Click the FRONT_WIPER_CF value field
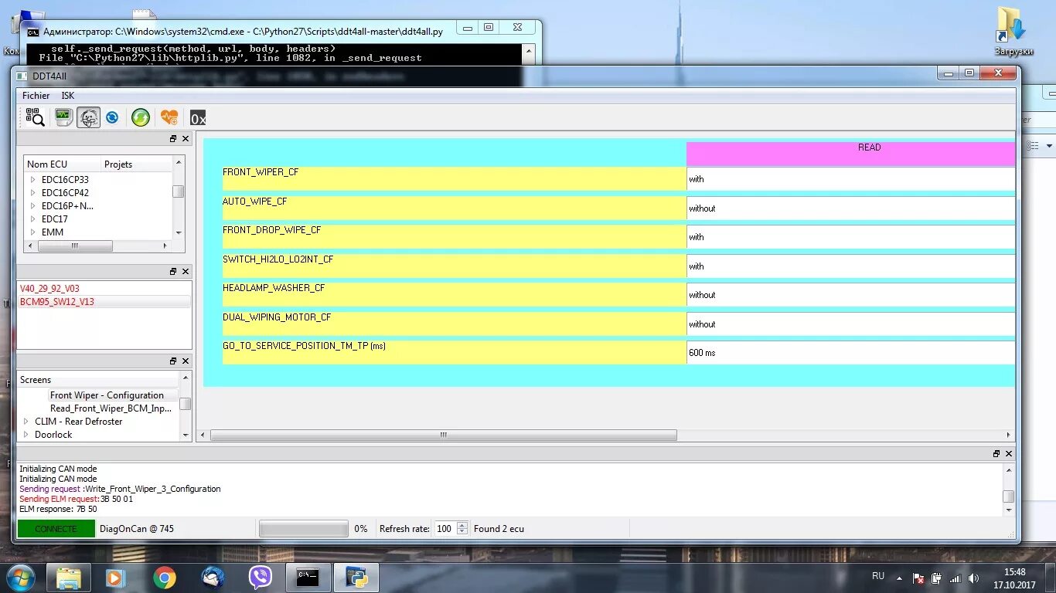 (850, 179)
